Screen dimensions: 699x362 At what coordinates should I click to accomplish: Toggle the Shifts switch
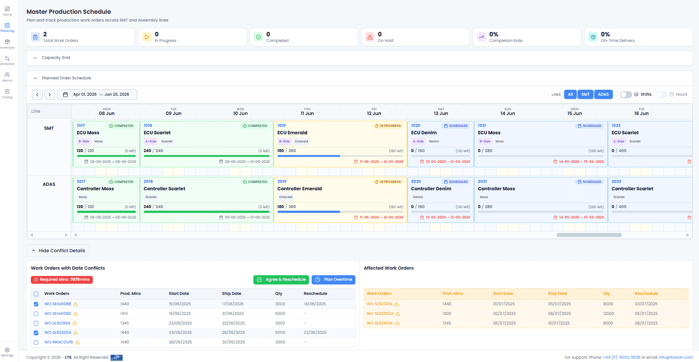pos(626,95)
